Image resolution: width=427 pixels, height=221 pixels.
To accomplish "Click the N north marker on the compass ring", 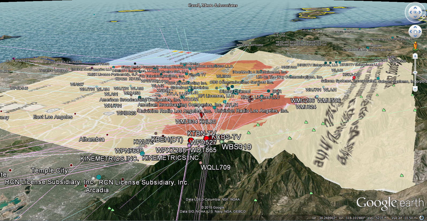I will tap(424, 17).
